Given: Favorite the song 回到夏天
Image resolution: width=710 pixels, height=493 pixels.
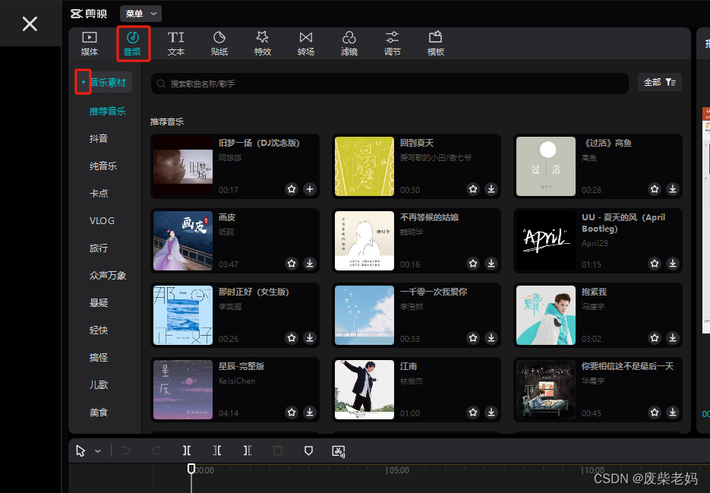Looking at the screenshot, I should (473, 189).
